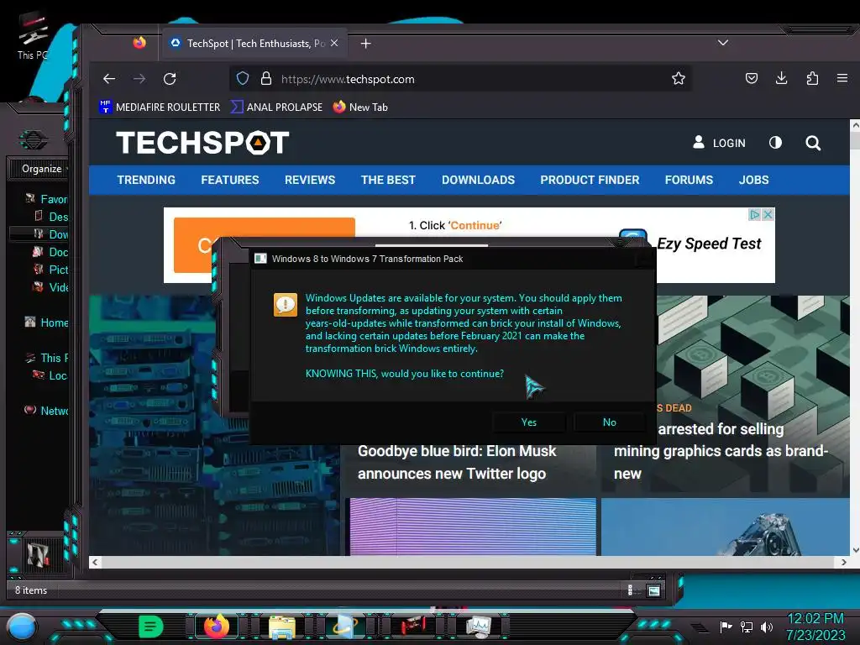Open a new browser tab
Viewport: 860px width, 645px height.
click(x=366, y=44)
